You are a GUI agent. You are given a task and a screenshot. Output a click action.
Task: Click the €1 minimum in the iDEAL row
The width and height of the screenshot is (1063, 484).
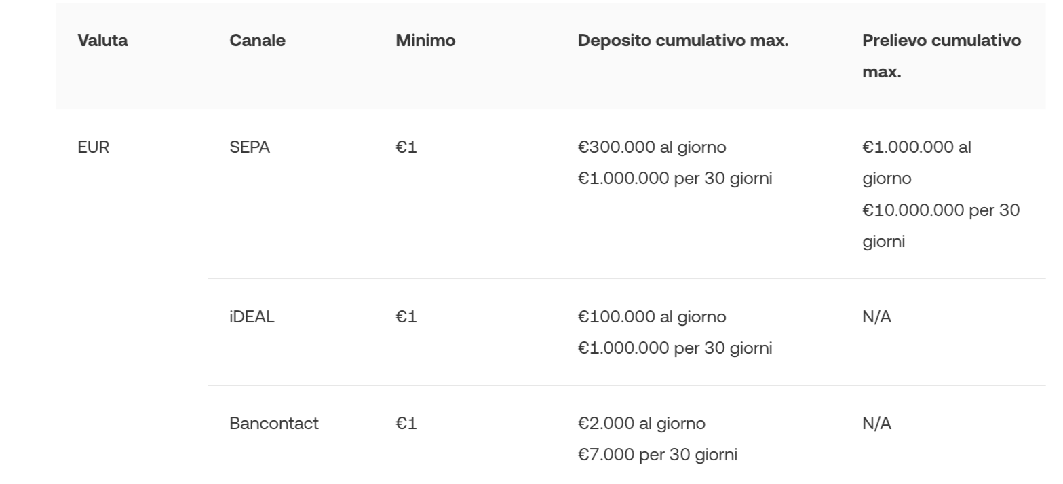click(406, 317)
